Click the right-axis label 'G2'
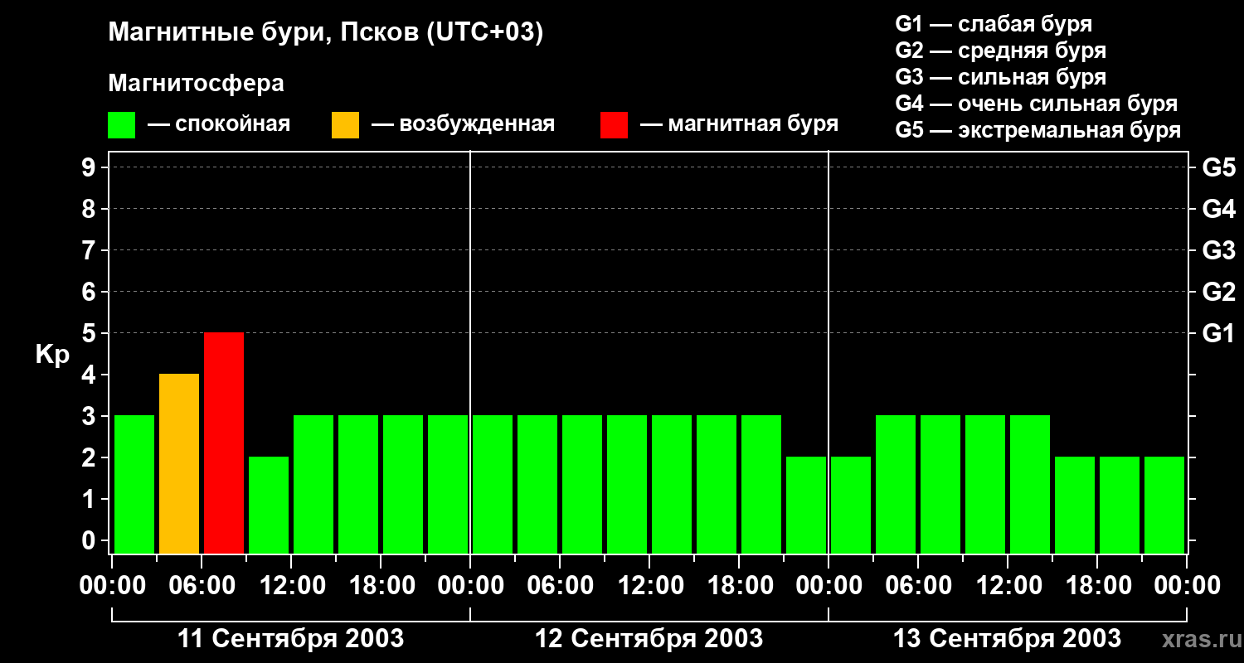This screenshot has width=1244, height=663. tap(1218, 292)
